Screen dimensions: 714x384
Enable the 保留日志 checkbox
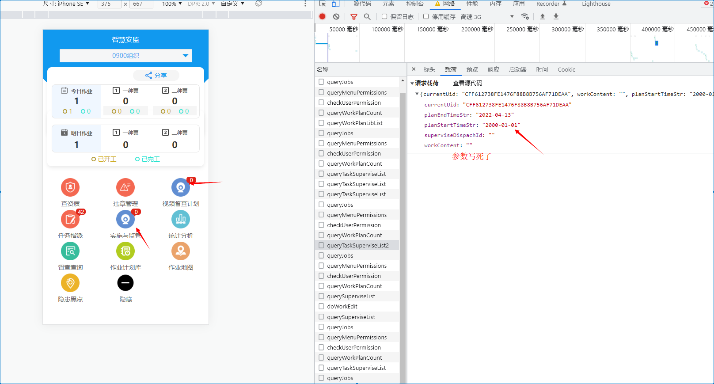(384, 16)
